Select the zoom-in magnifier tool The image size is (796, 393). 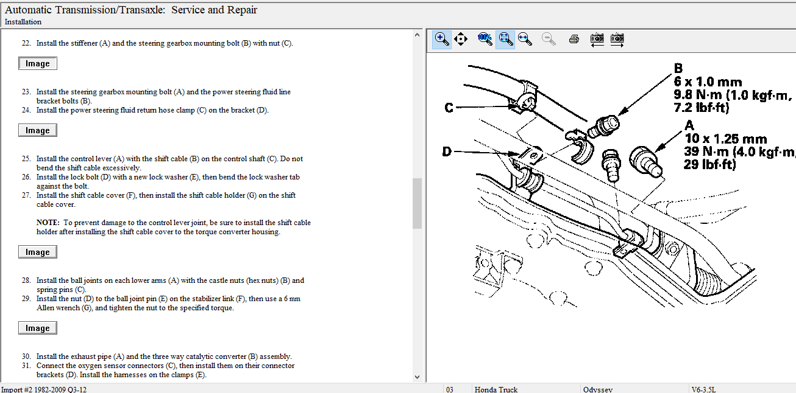pyautogui.click(x=442, y=40)
